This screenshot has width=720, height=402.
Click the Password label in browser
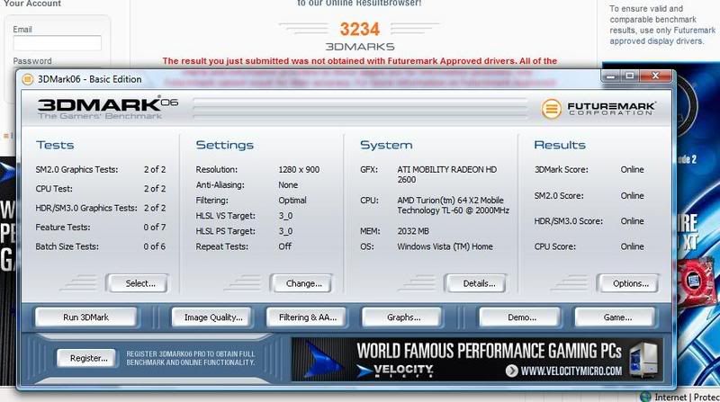tap(32, 60)
